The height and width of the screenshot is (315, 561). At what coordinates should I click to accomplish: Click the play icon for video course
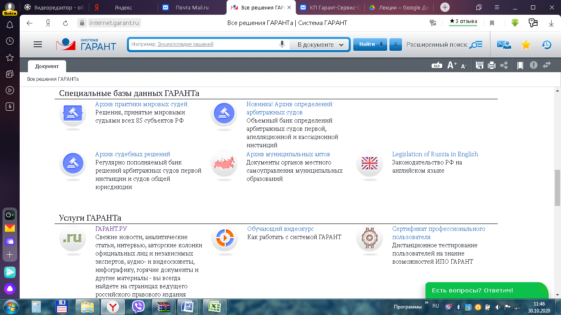[x=225, y=238]
